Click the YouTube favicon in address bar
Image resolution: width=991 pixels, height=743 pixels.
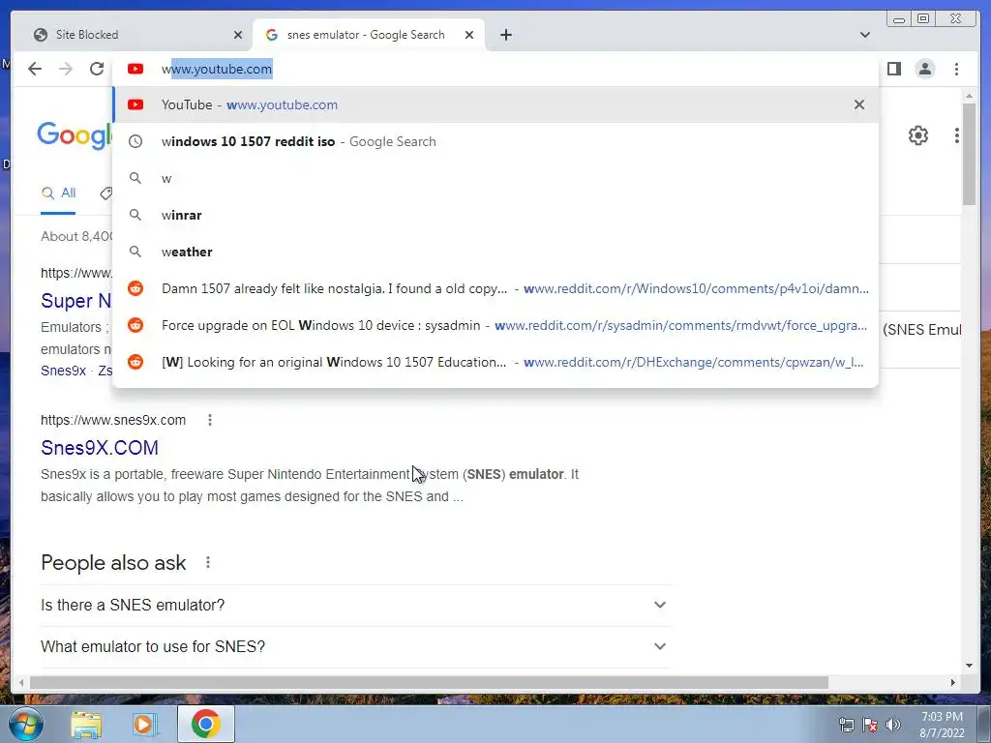[135, 69]
